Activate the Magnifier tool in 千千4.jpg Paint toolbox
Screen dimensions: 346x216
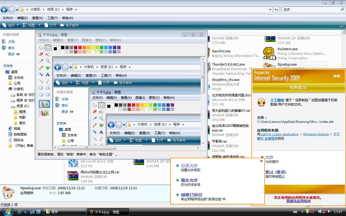[x=48, y=61]
